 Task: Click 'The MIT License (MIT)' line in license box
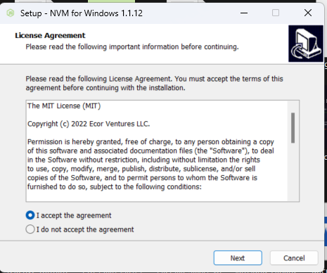click(x=64, y=106)
